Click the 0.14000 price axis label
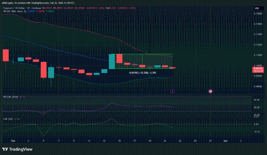 [258, 24]
